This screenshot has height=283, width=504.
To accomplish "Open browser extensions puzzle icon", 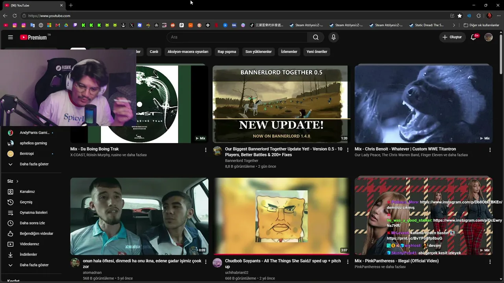I will tap(479, 16).
